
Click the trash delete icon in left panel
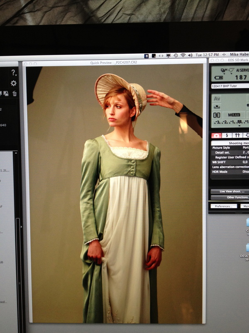pos(15,93)
